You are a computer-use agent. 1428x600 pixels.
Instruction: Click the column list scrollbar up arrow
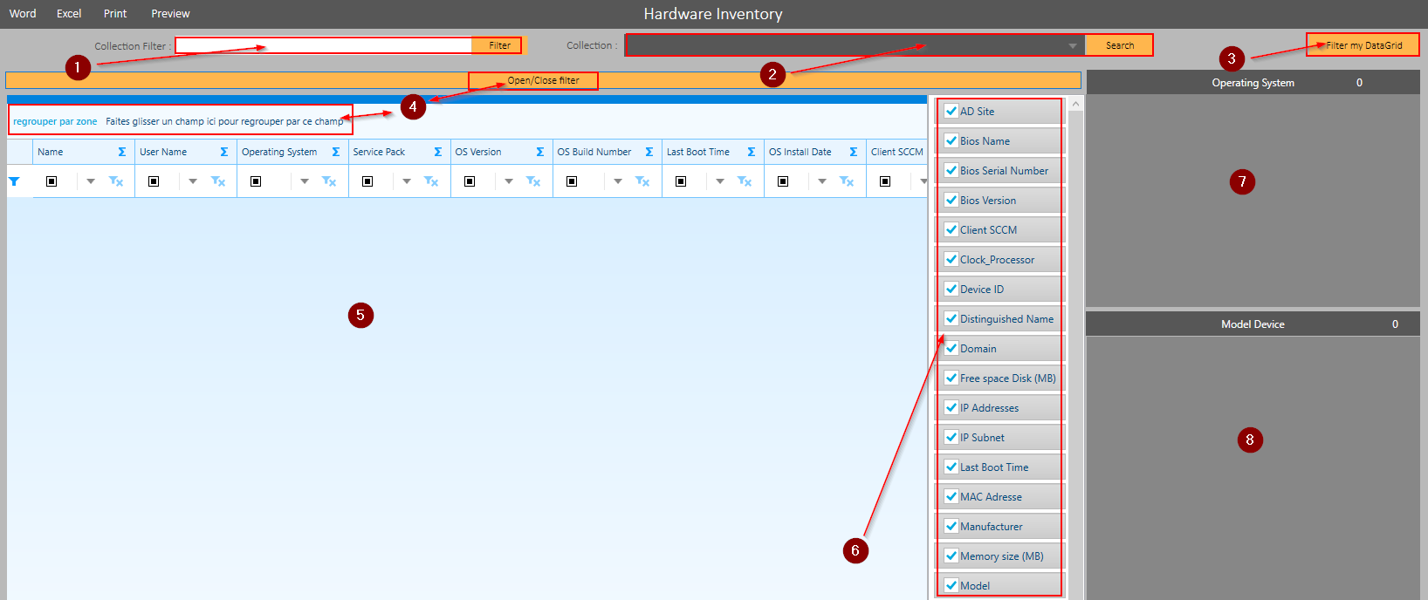[x=1075, y=104]
